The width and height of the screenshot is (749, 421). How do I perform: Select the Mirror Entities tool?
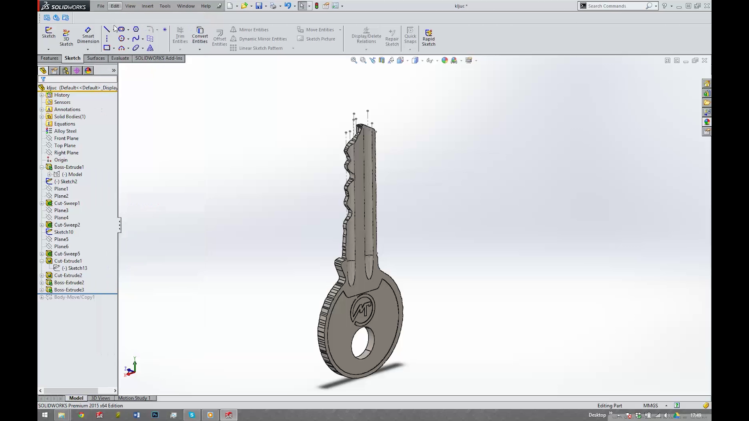(250, 29)
